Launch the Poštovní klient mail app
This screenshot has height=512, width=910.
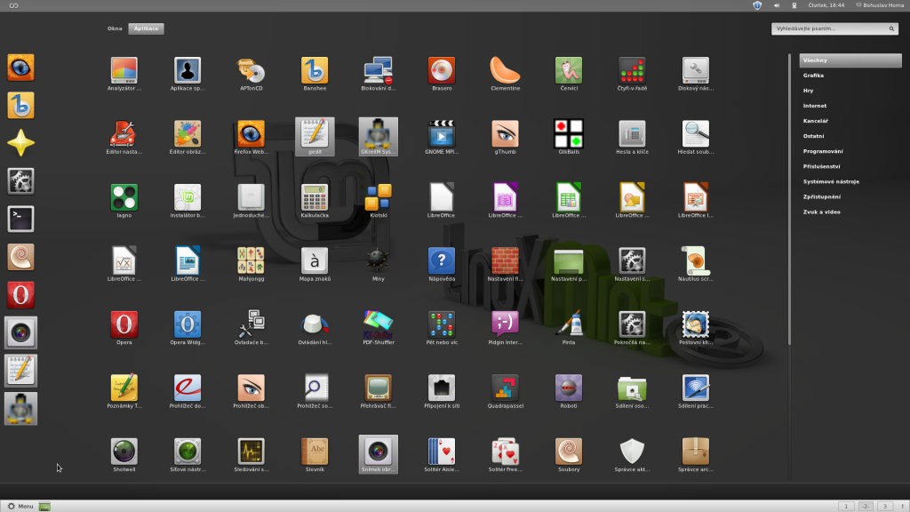(695, 327)
